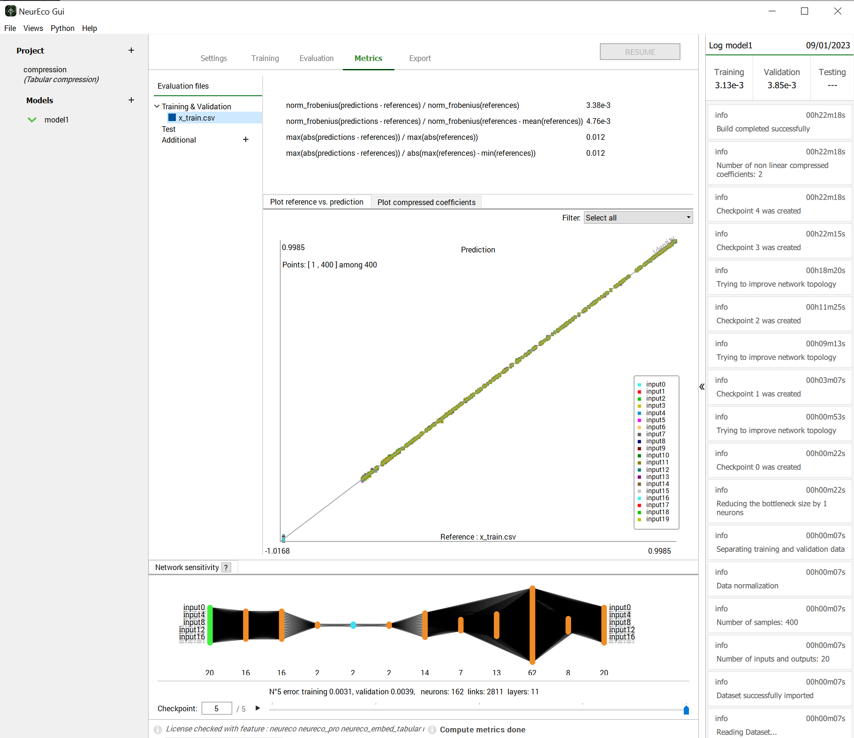The height and width of the screenshot is (738, 854).
Task: Click the Testing column in log header
Action: (832, 78)
